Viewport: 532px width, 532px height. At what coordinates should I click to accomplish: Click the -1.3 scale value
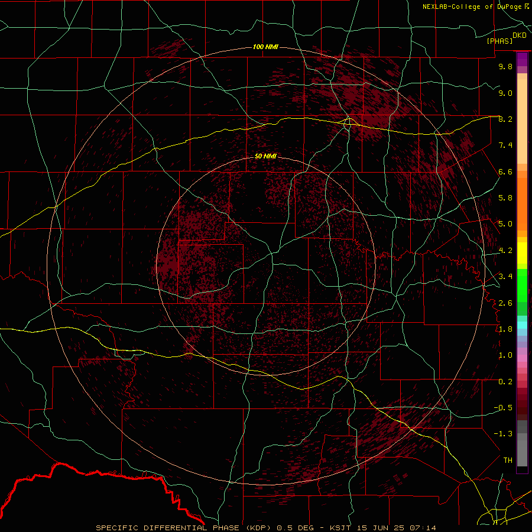[503, 434]
